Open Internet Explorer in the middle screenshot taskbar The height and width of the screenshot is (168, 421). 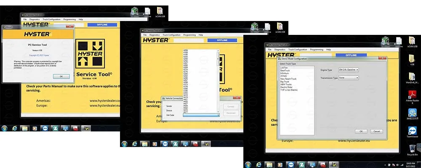[x=135, y=144]
